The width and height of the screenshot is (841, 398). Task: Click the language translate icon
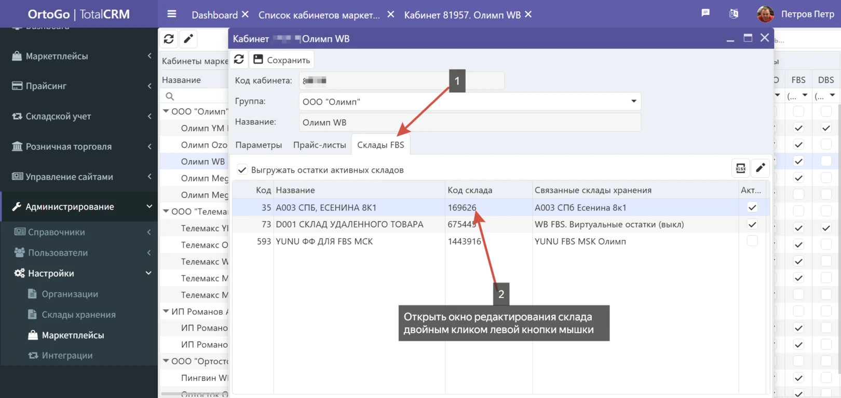[734, 14]
